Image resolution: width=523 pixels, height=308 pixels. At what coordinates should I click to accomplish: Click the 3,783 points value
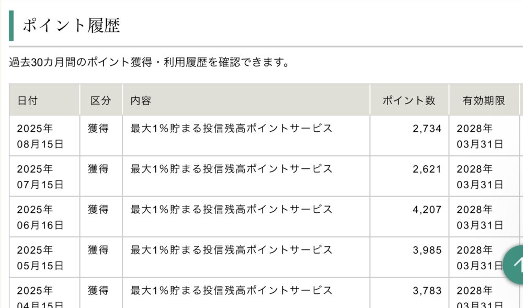click(427, 291)
